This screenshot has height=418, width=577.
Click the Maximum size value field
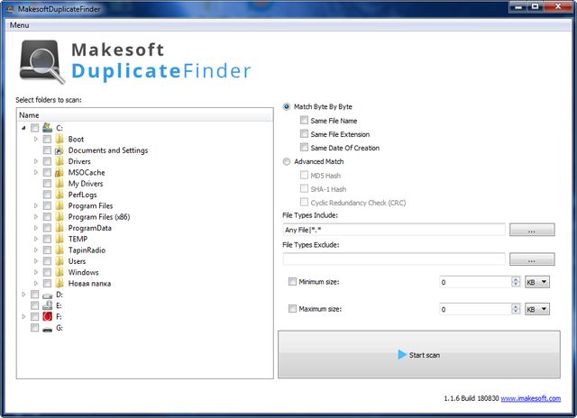472,310
